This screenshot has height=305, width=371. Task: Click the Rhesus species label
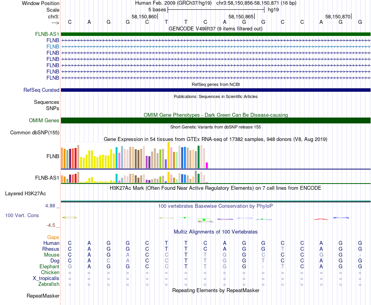pyautogui.click(x=51, y=249)
